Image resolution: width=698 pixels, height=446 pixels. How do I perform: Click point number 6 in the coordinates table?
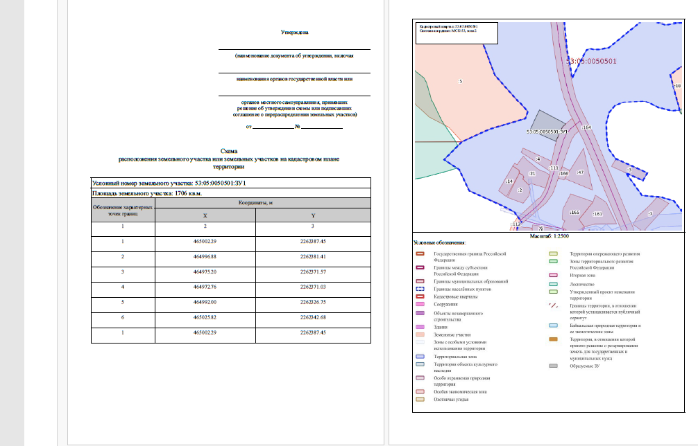point(123,318)
